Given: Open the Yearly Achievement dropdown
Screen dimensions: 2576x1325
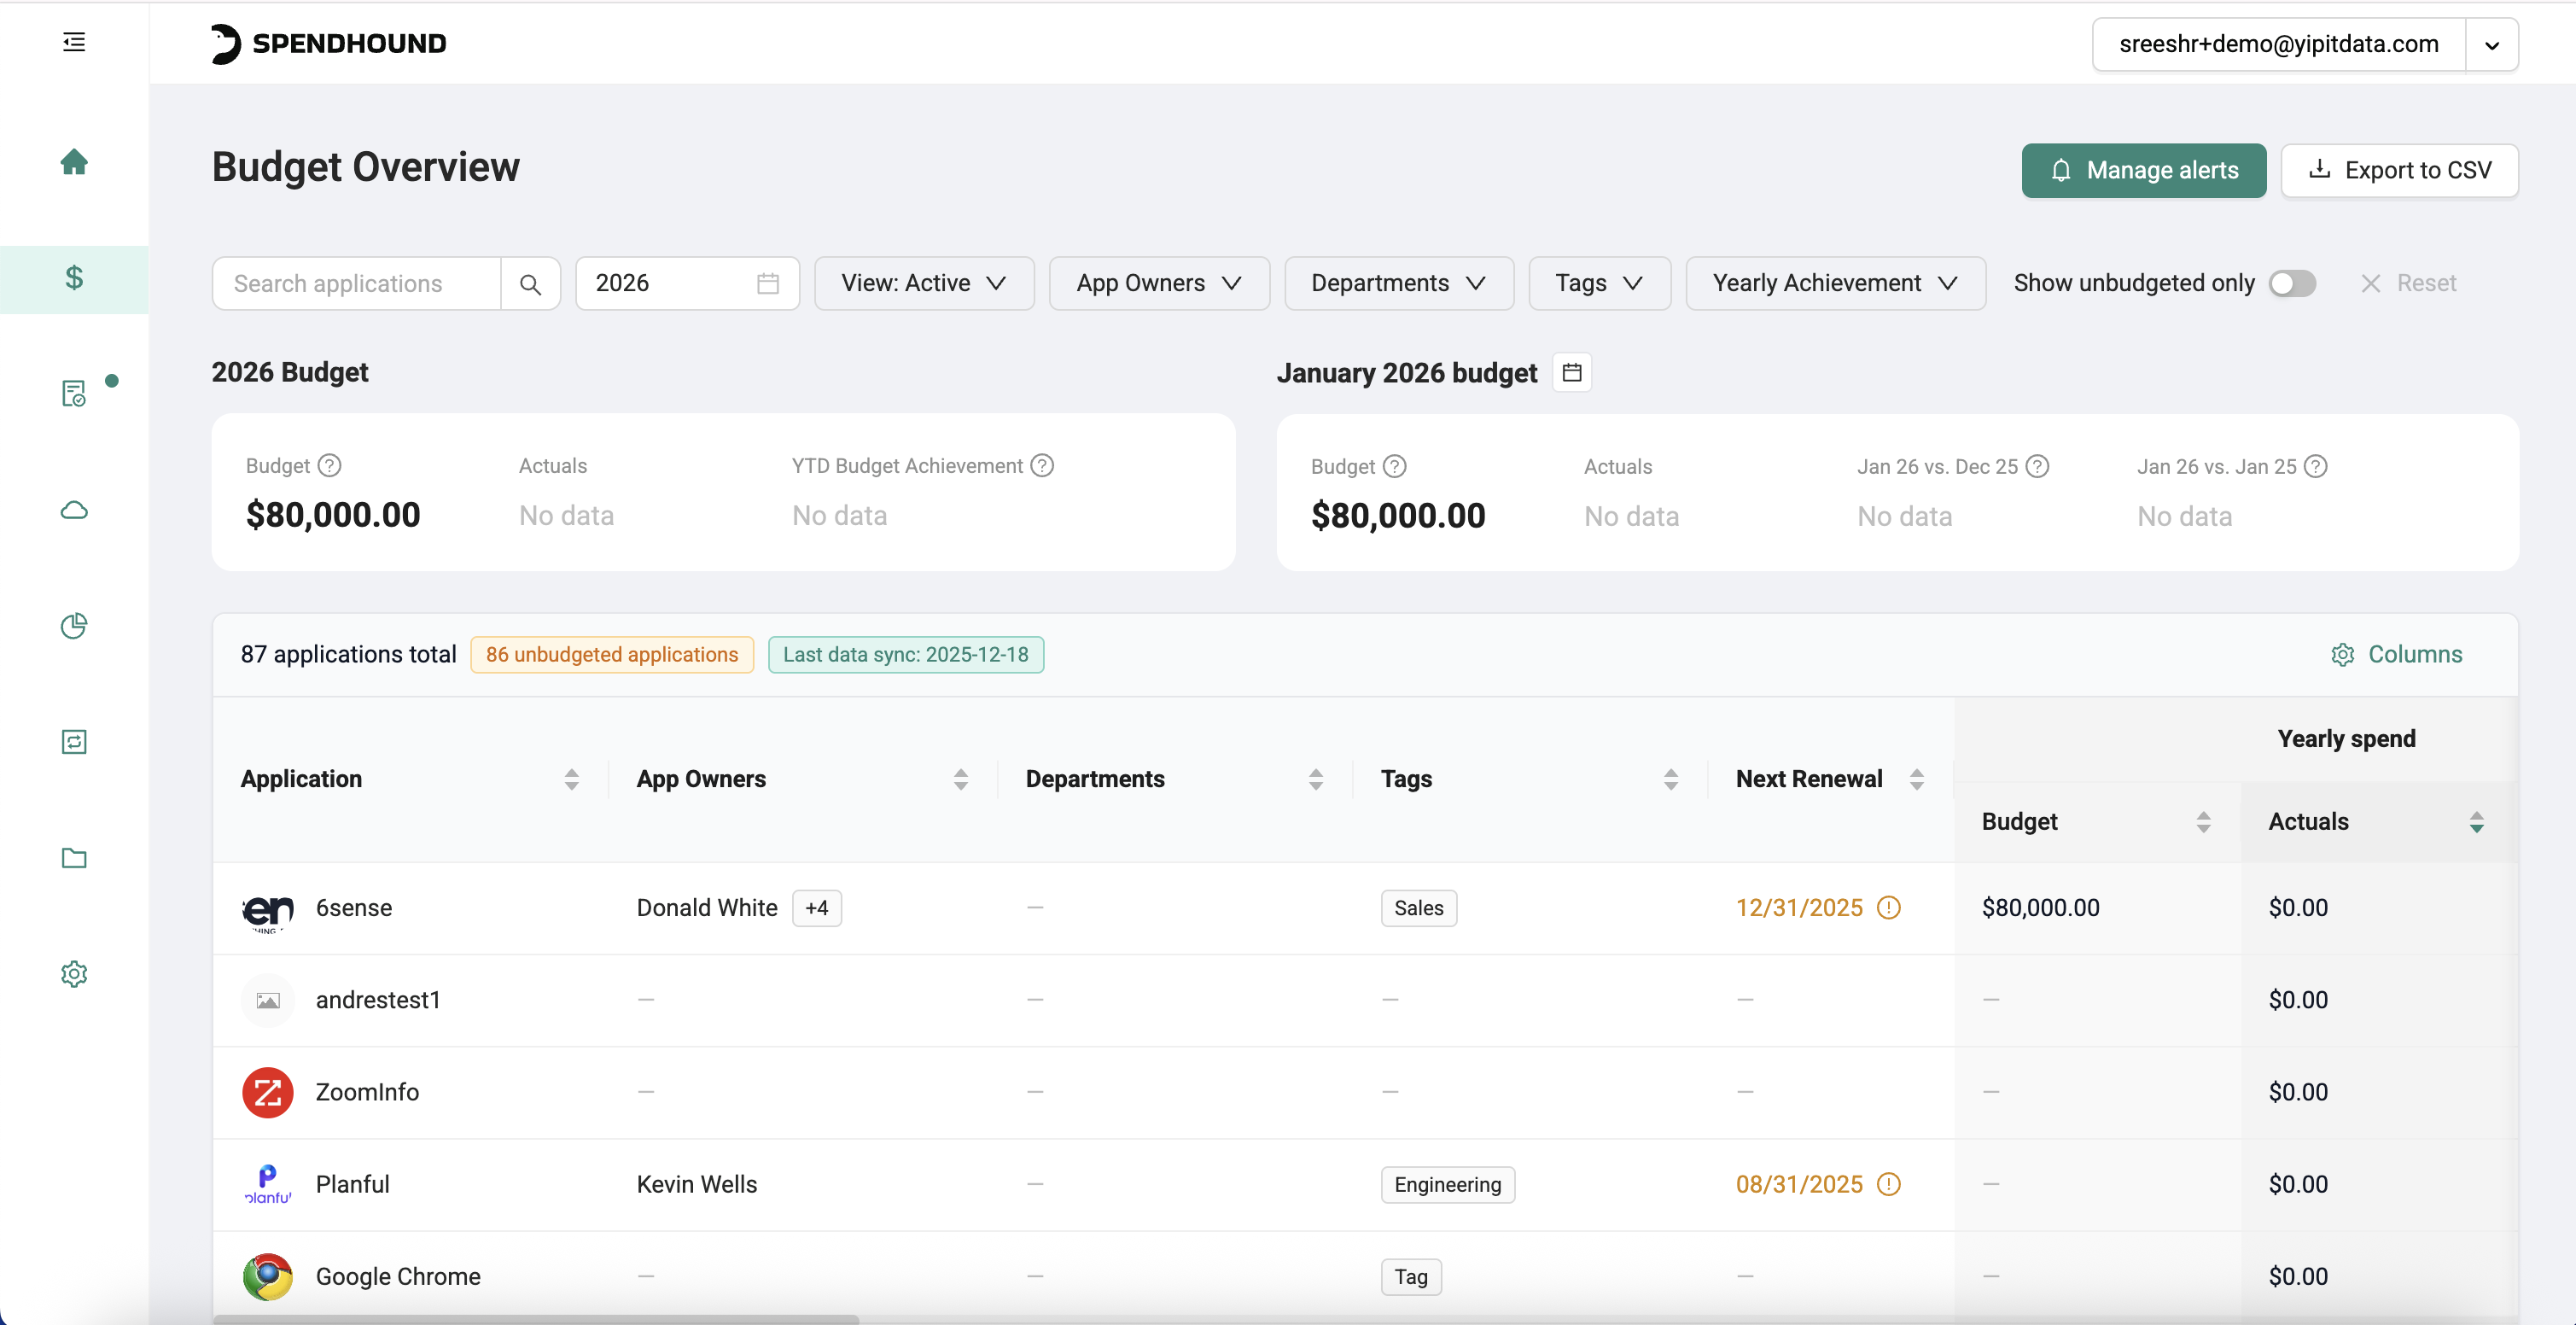Looking at the screenshot, I should tap(1834, 284).
